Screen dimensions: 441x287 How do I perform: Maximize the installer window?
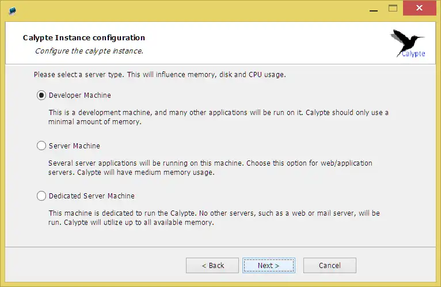point(393,9)
